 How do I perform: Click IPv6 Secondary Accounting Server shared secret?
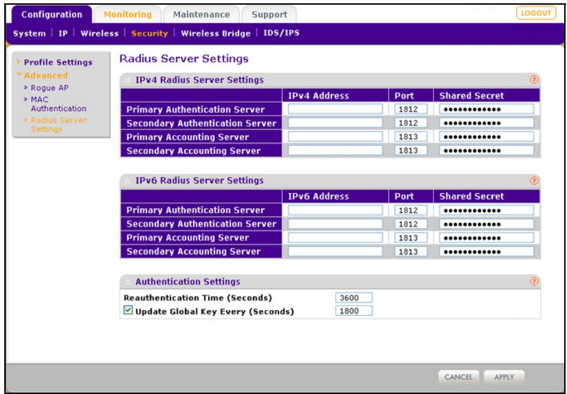(x=487, y=251)
